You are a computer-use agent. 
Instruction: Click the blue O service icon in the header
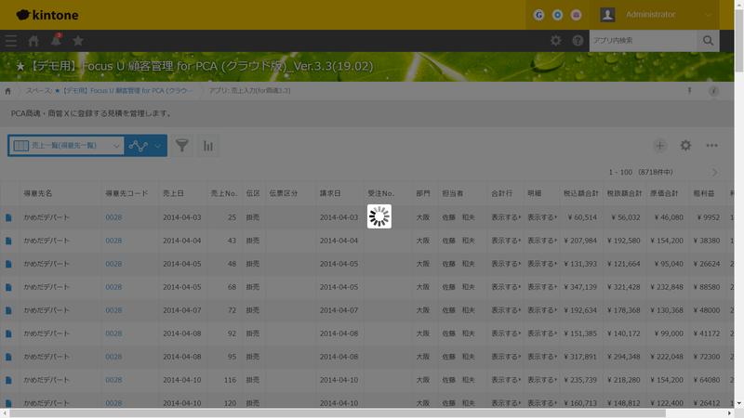point(557,15)
